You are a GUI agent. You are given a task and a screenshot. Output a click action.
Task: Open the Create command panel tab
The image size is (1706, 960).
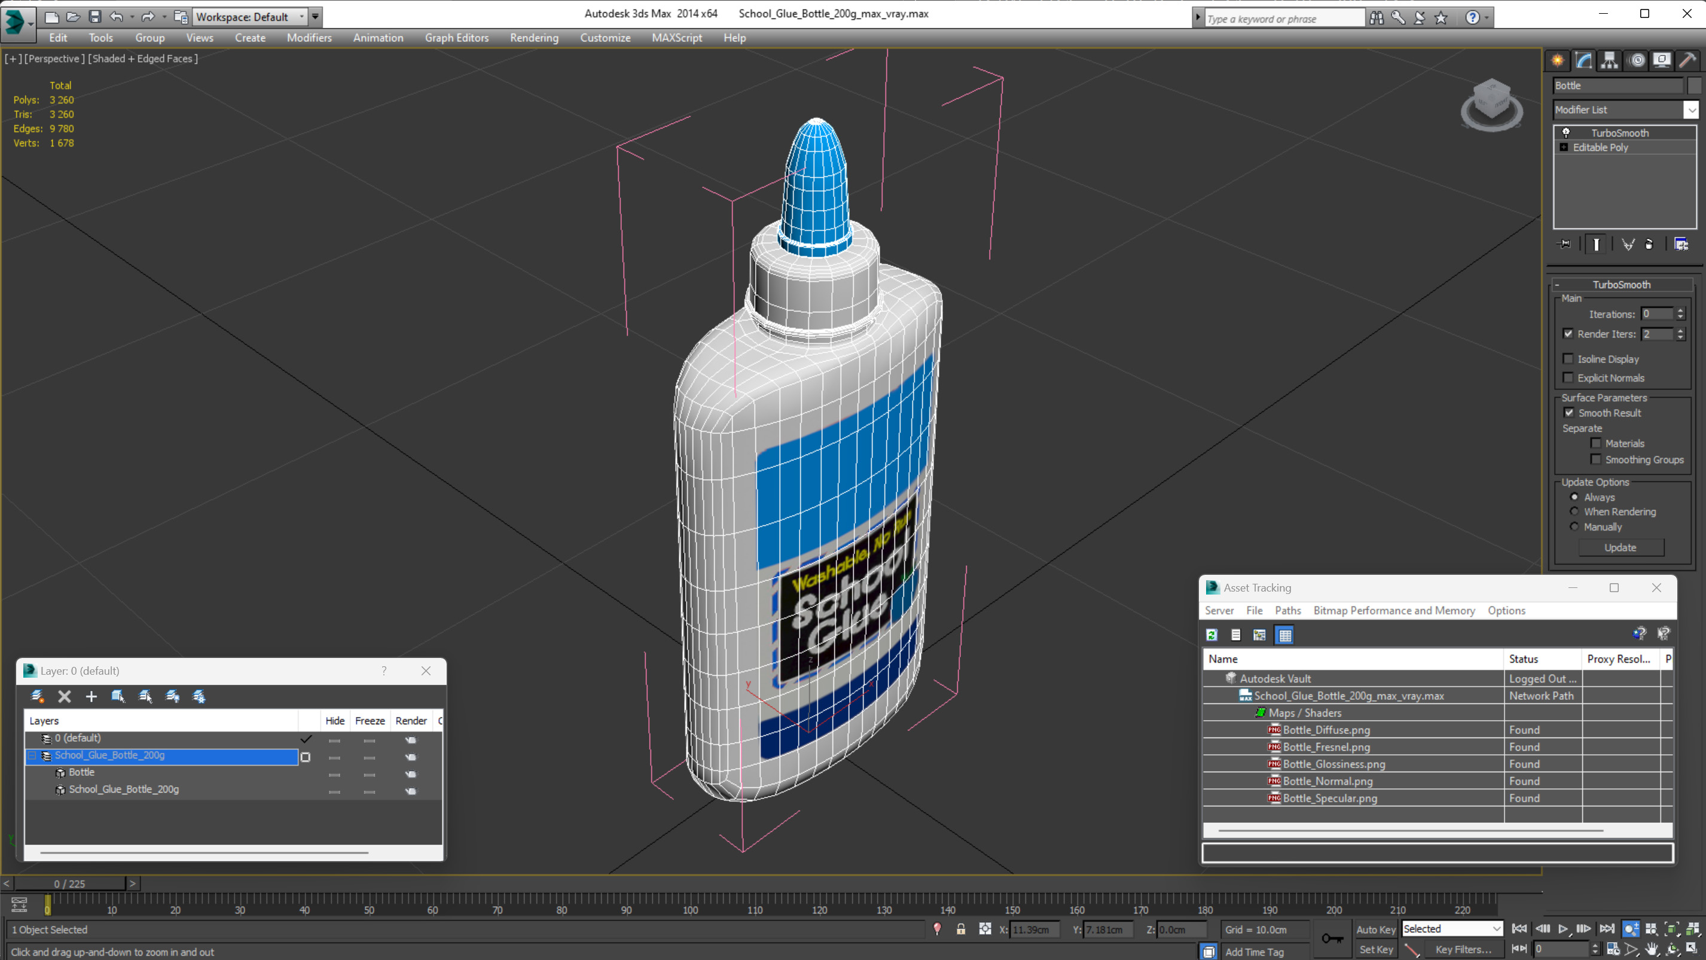pyautogui.click(x=1558, y=60)
